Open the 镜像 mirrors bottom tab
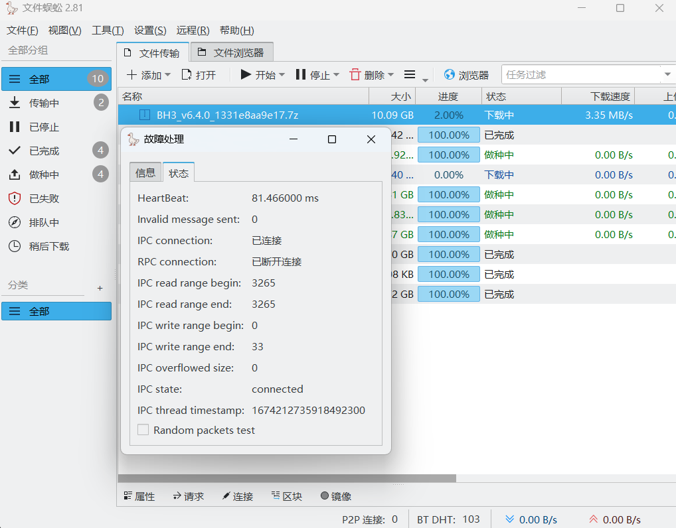Screen dimensions: 676x528 pos(336,496)
